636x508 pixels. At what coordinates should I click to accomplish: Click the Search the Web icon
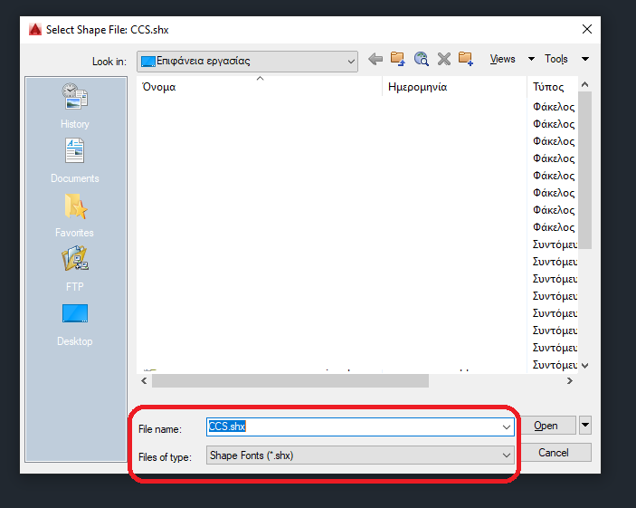tap(421, 59)
